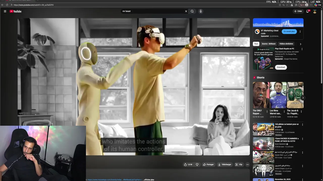
Task: Open '100 pilotes se battent' video thumbnail
Action: tap(263, 129)
